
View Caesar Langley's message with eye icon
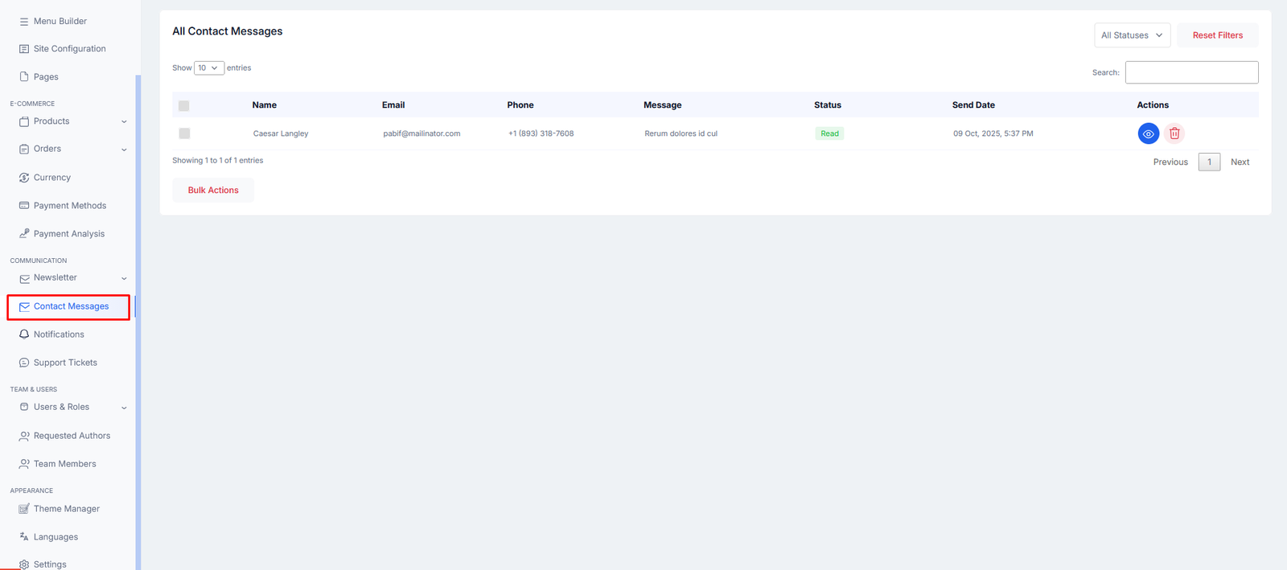(1149, 133)
